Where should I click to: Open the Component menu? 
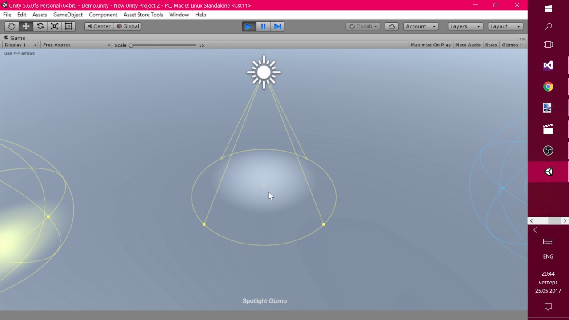pyautogui.click(x=103, y=15)
